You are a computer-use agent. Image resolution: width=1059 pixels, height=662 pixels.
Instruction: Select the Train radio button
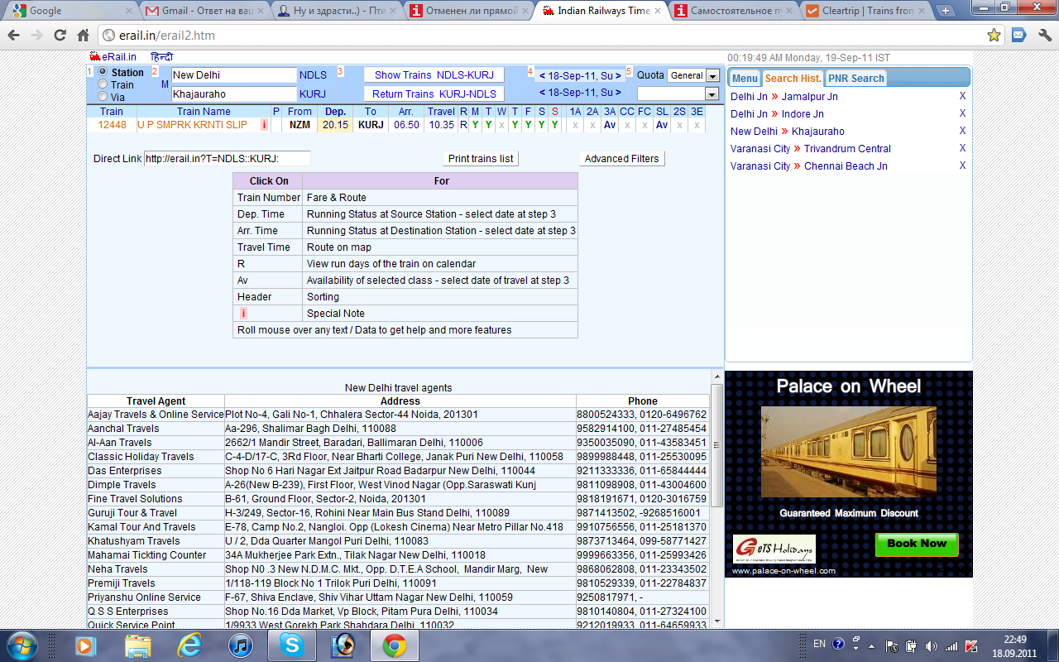coord(103,84)
